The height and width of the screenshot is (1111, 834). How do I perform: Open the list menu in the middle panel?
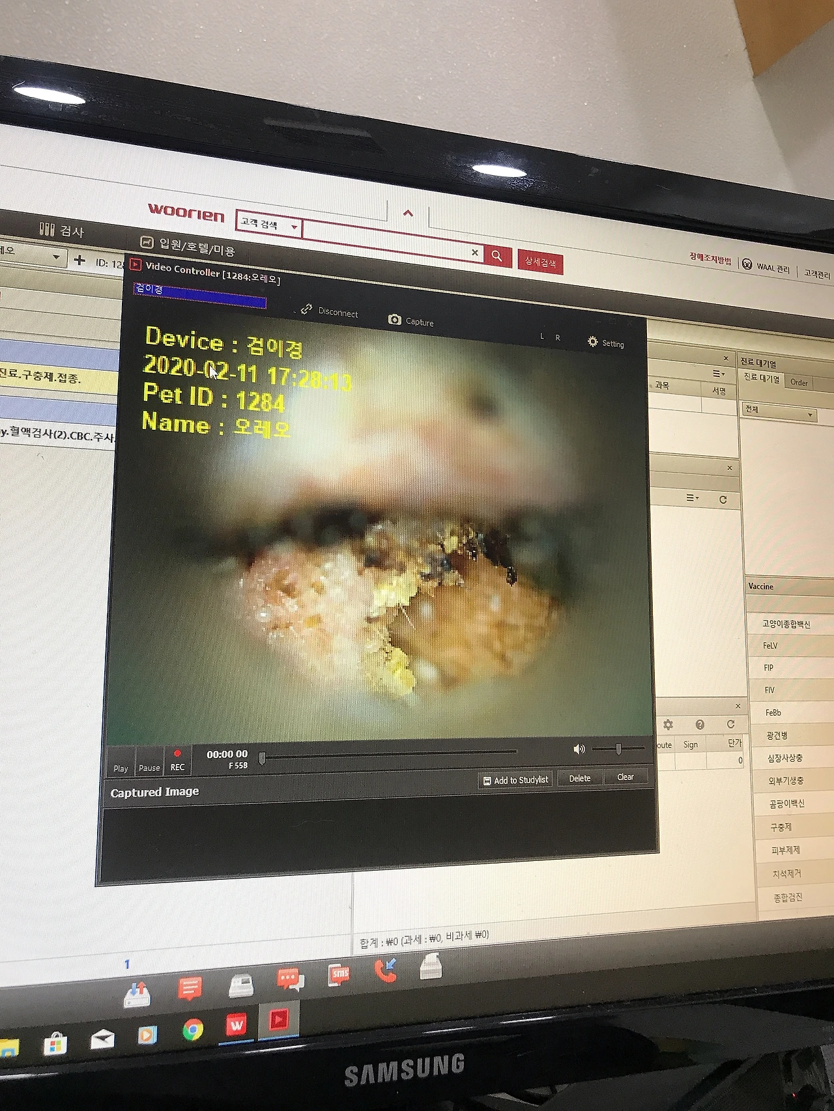(692, 498)
